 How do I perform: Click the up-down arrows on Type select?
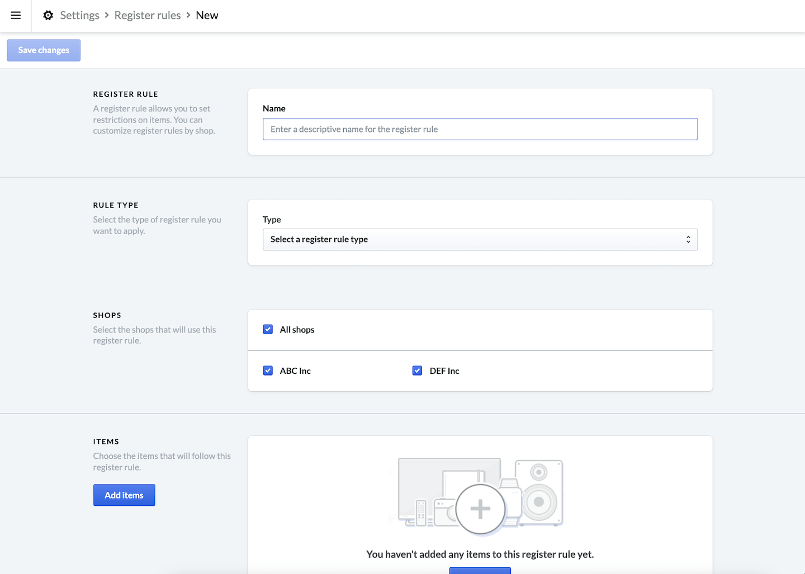(x=688, y=239)
